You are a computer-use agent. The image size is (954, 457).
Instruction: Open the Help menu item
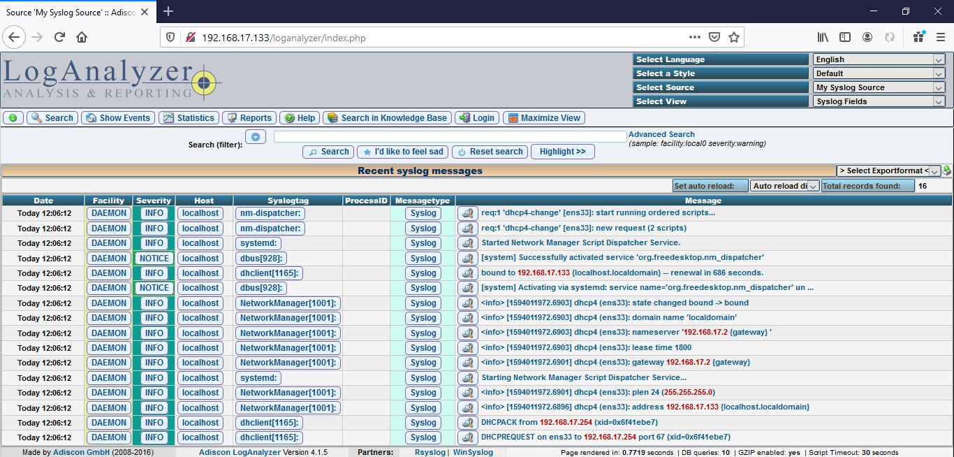tap(300, 118)
